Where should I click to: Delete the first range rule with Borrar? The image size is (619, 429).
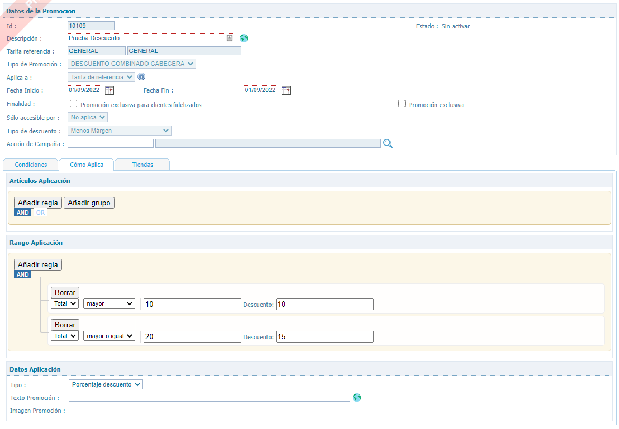click(x=65, y=292)
